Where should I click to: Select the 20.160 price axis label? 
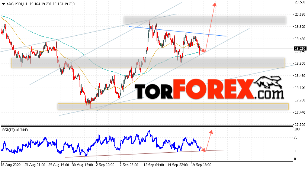click(x=300, y=14)
